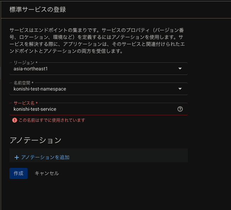Click the error message この名前はすでに使用されています
231x210 pixels.
click(x=52, y=120)
